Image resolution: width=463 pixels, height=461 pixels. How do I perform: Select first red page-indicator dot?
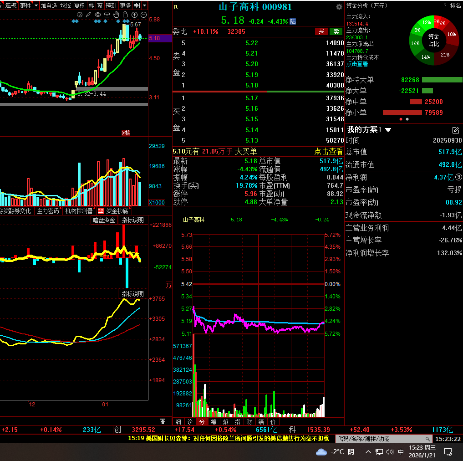click(x=401, y=119)
